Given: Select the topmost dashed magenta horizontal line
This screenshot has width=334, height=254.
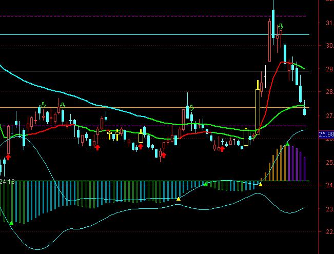Looking at the screenshot, I should [x=154, y=16].
